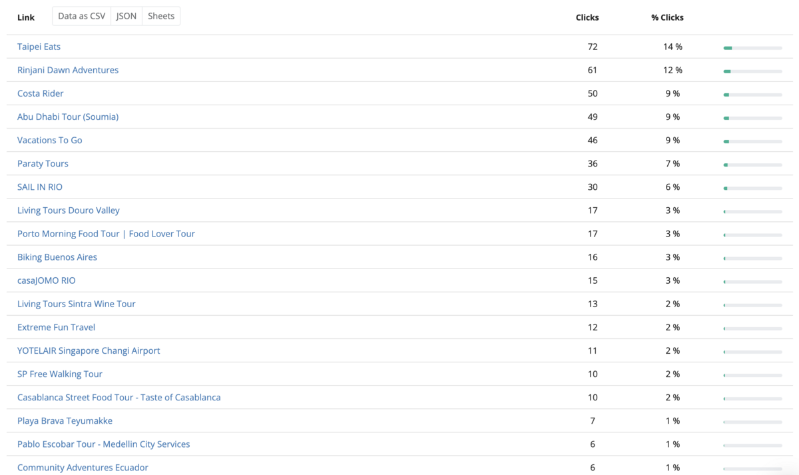This screenshot has height=475, width=799.
Task: Click the YOTELAIR Singapore Changi Airport link
Action: (x=89, y=350)
